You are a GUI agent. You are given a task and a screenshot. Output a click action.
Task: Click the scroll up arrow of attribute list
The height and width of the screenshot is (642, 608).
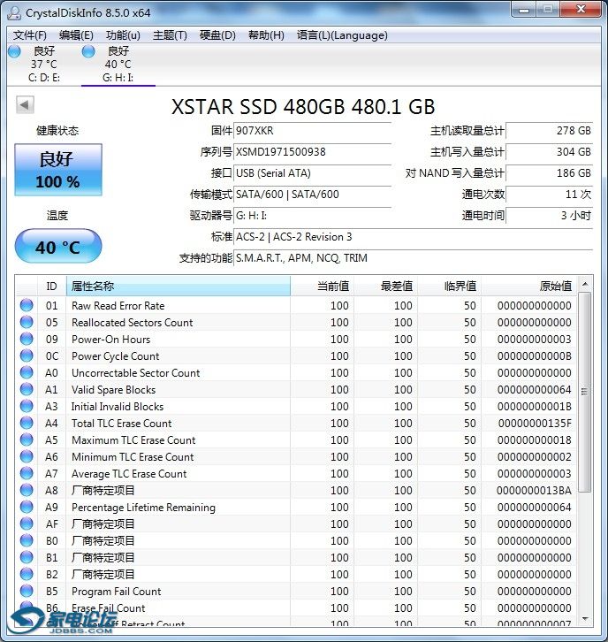coord(585,284)
